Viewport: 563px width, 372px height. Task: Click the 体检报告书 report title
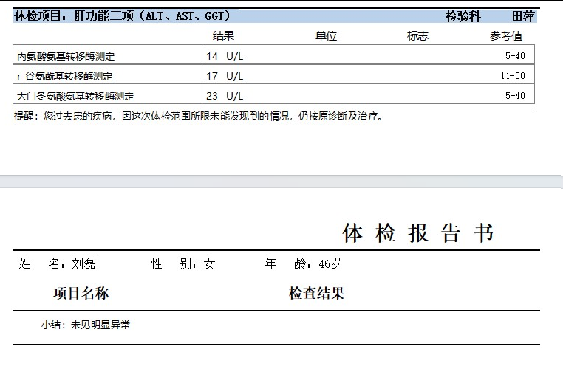tap(418, 233)
